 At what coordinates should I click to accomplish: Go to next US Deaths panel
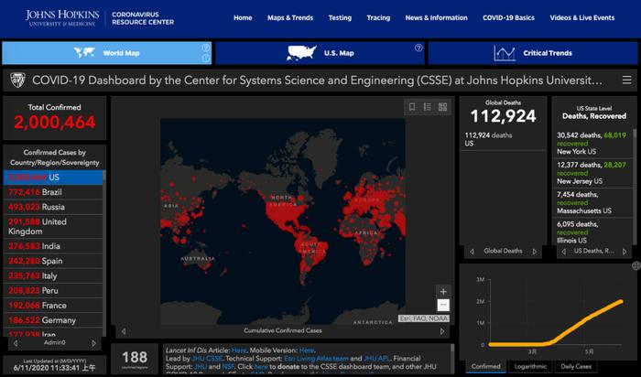point(625,252)
